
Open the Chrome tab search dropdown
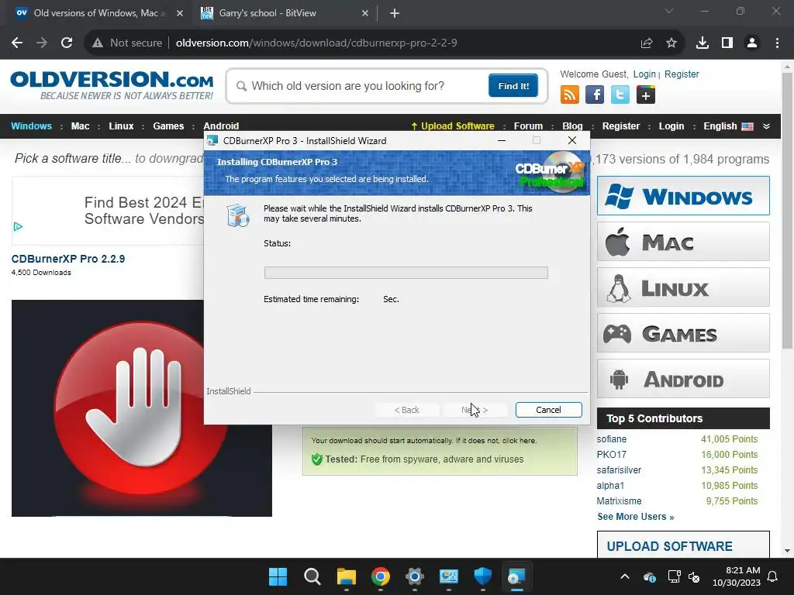click(x=669, y=11)
